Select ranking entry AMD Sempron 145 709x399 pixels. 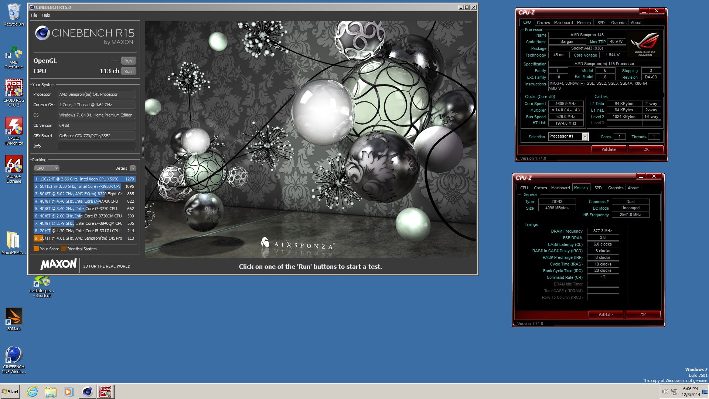point(85,238)
